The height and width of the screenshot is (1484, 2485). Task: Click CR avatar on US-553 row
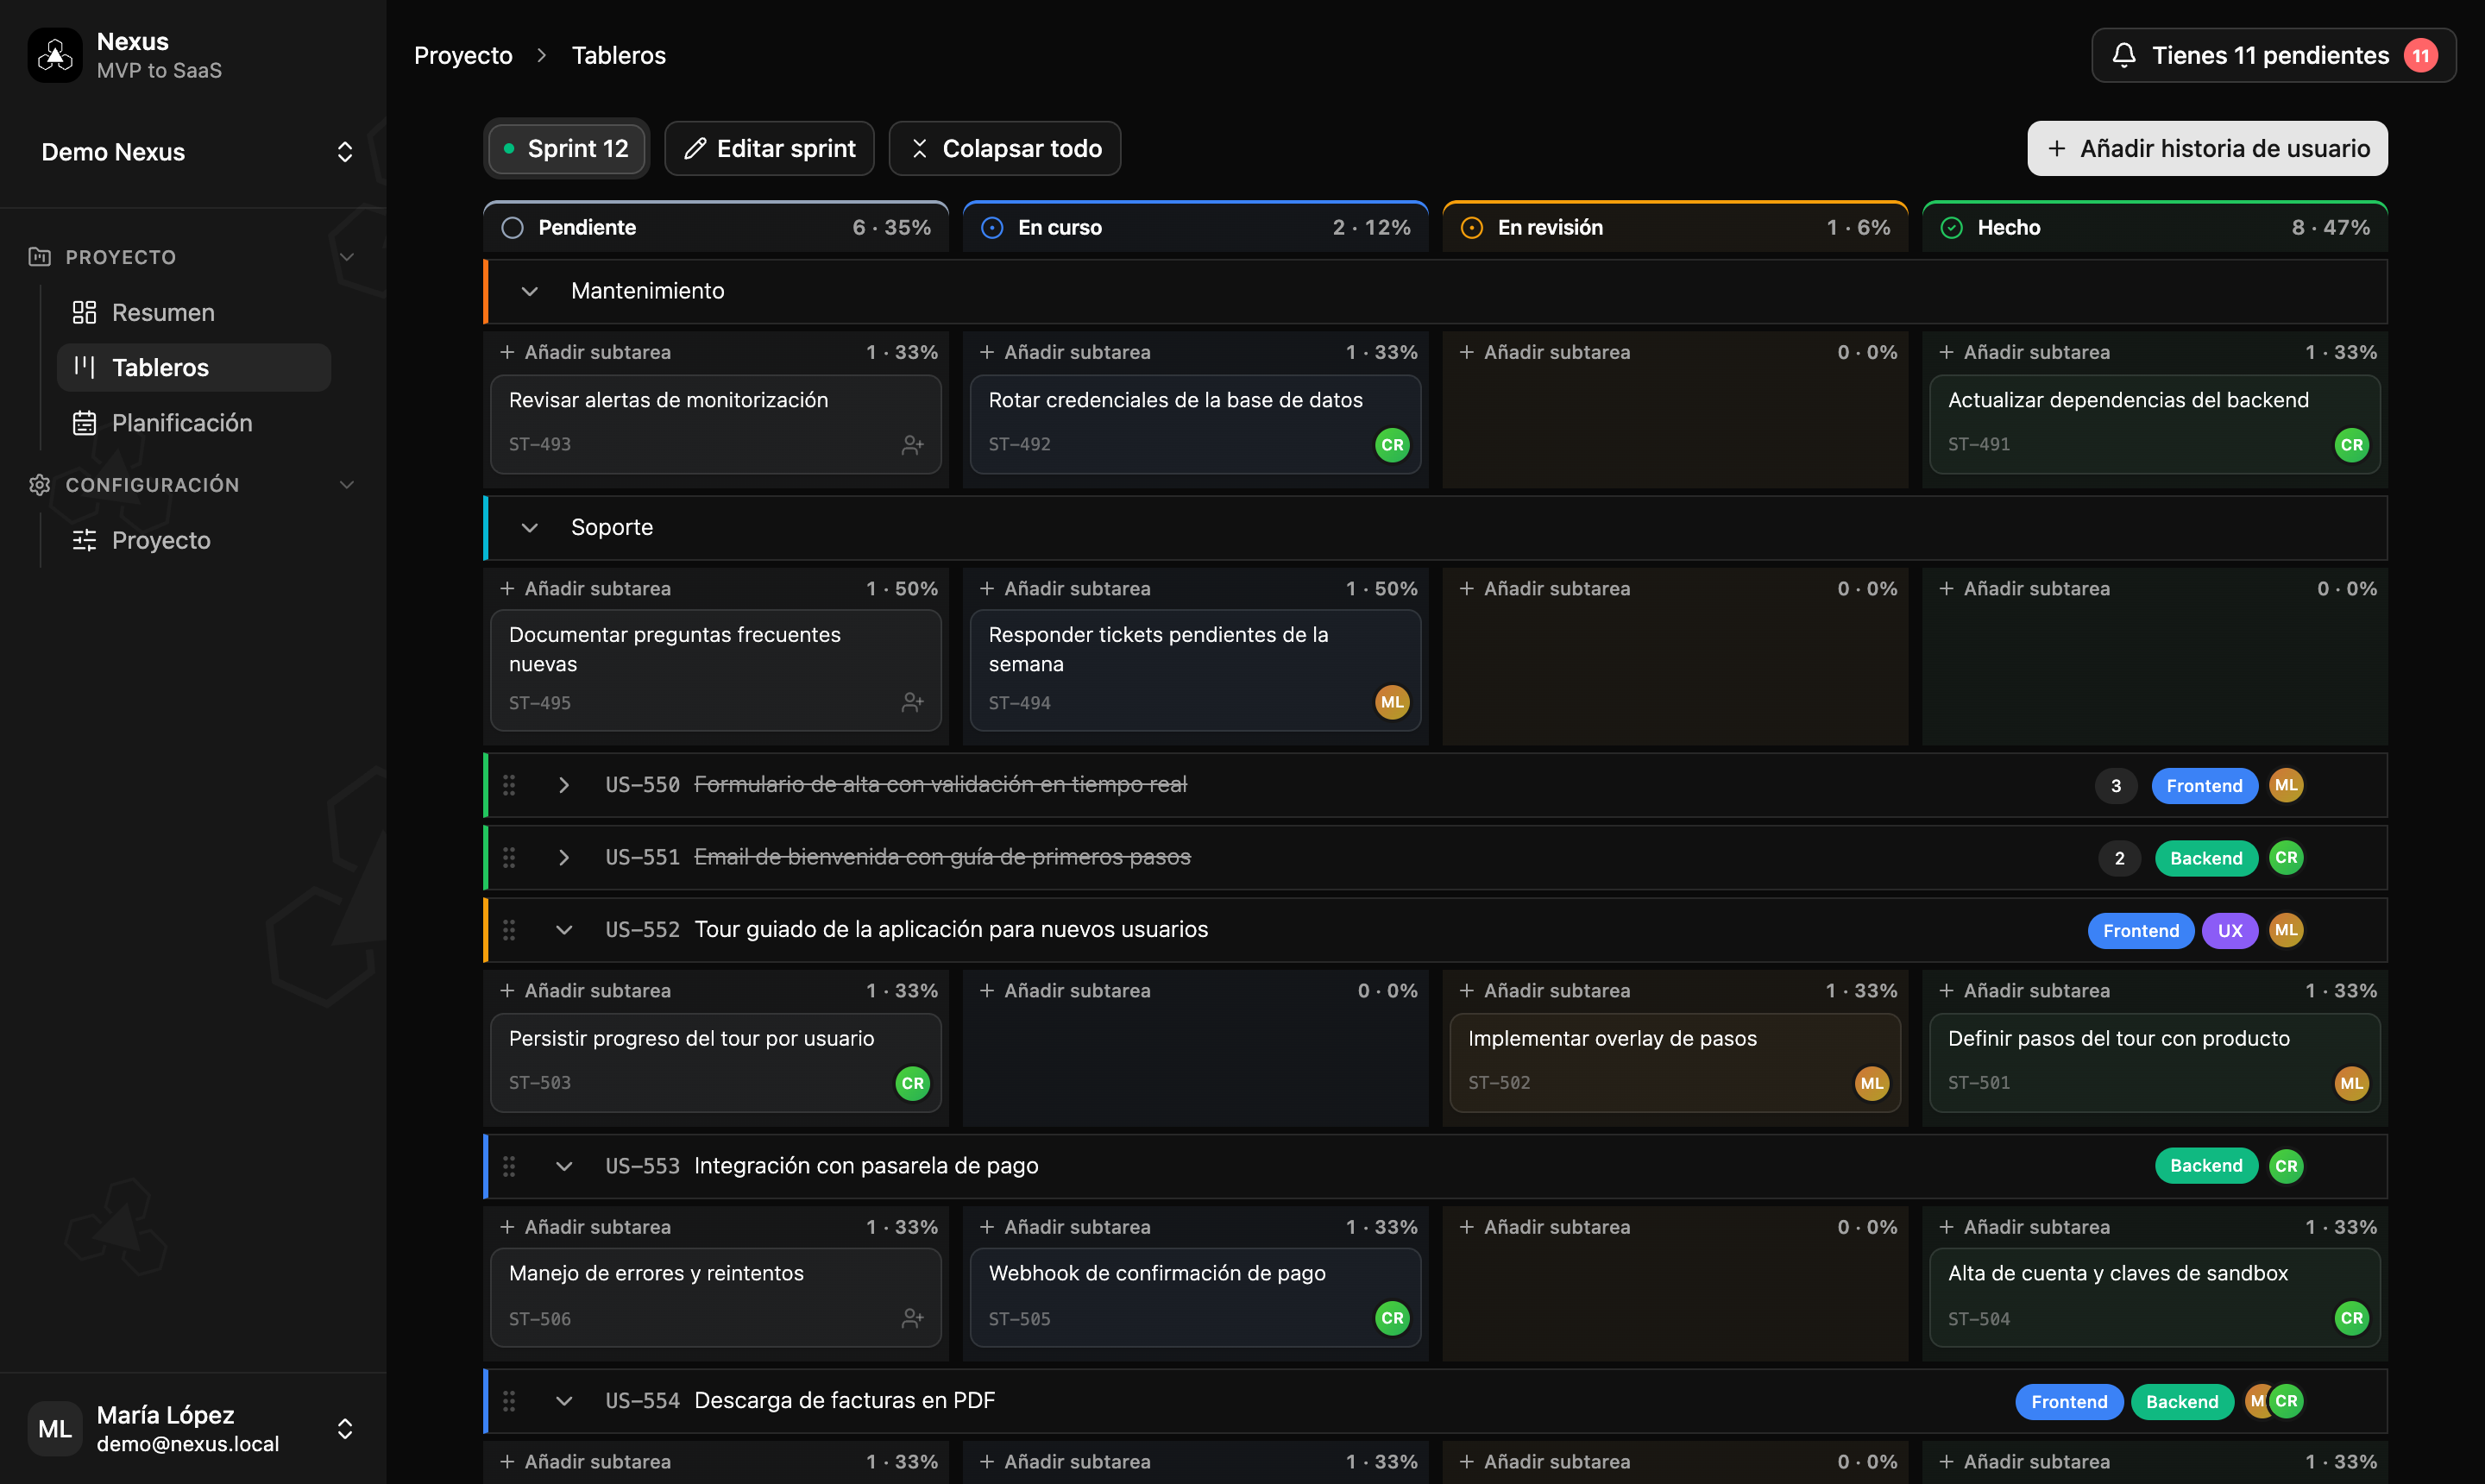click(2286, 1166)
